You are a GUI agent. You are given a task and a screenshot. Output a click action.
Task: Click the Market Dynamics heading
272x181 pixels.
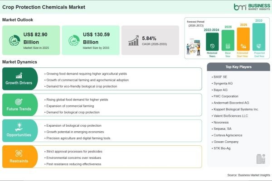[19, 62]
